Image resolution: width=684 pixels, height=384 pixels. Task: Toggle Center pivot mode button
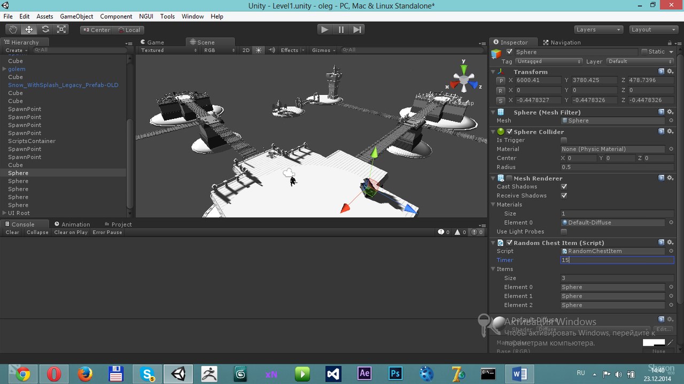96,30
